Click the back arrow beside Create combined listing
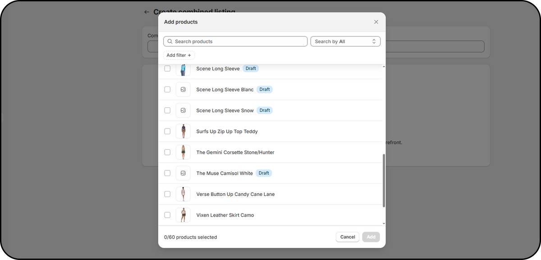 point(147,12)
